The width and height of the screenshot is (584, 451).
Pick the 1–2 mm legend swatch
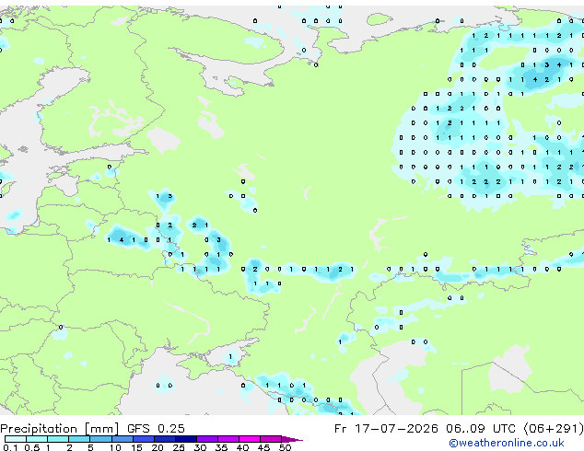tap(58, 439)
